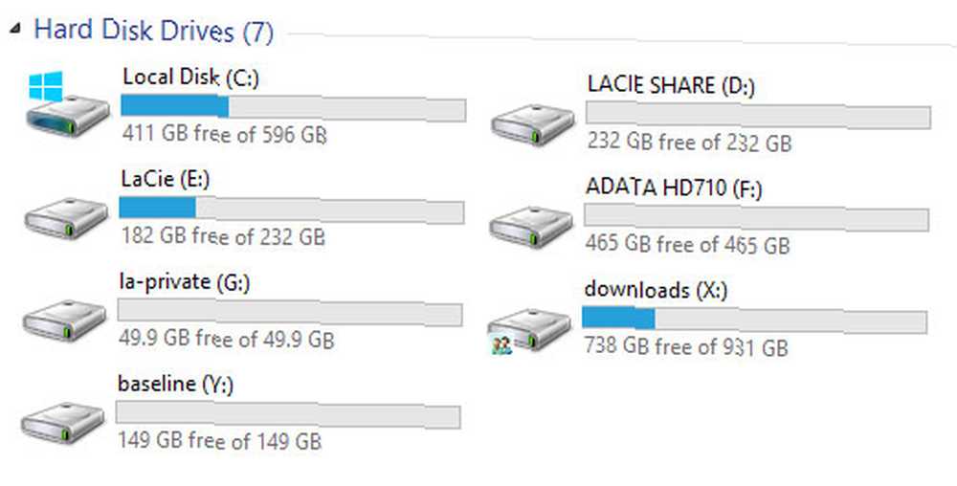Viewport: 957px width, 486px height.
Task: Click the "738 GB free of 931 GB" text
Action: 686,347
